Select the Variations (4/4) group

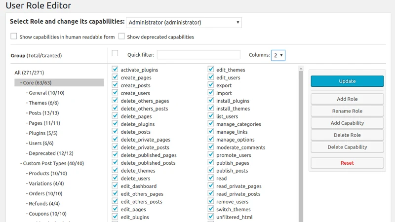pyautogui.click(x=45, y=184)
